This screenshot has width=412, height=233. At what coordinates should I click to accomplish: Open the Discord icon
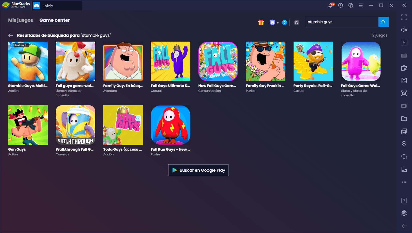(x=272, y=23)
